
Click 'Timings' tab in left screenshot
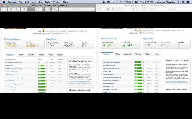coord(41,55)
